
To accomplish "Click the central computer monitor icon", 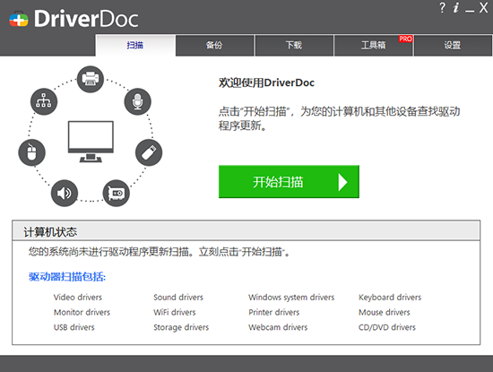I will 91,142.
